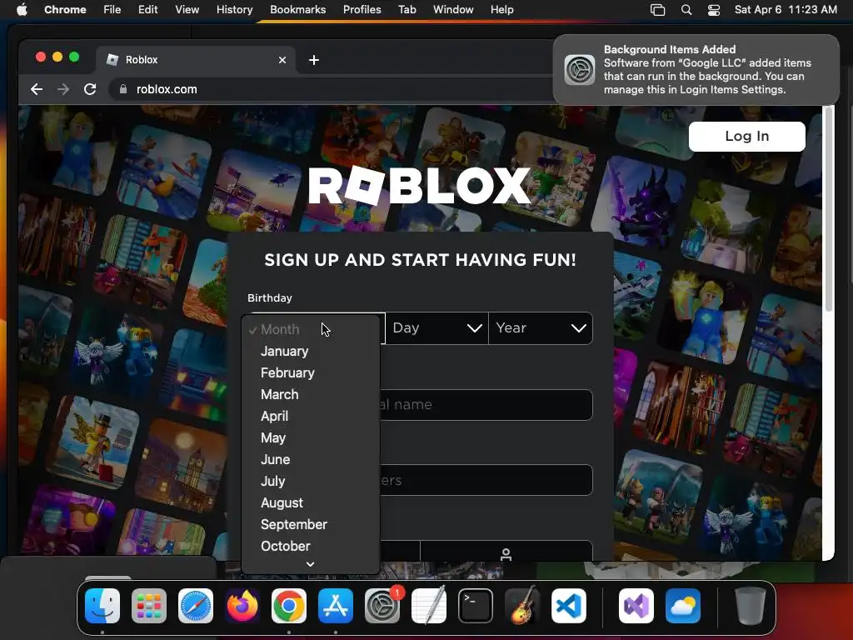Open the Window menu
This screenshot has width=853, height=640.
tap(453, 9)
